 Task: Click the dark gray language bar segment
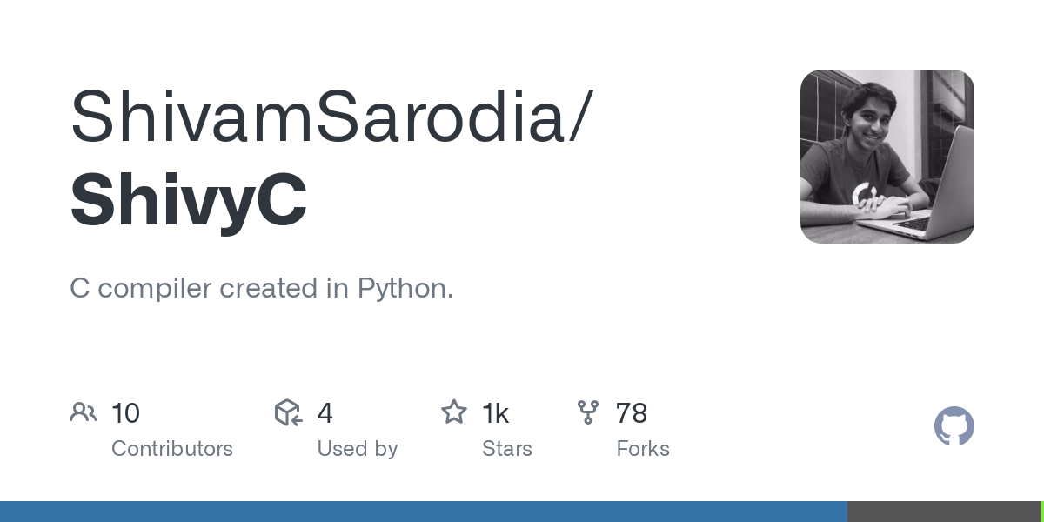(x=943, y=512)
